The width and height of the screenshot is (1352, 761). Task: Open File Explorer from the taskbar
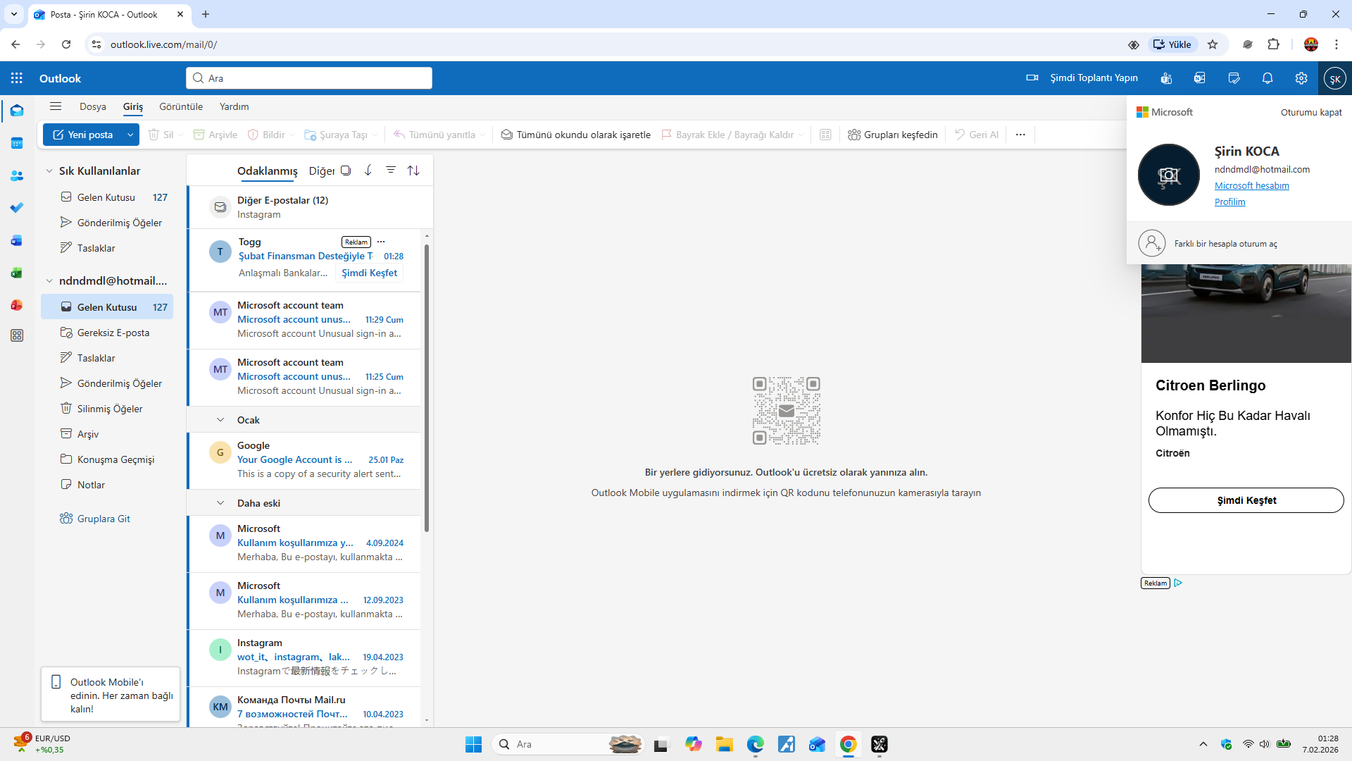coord(724,744)
